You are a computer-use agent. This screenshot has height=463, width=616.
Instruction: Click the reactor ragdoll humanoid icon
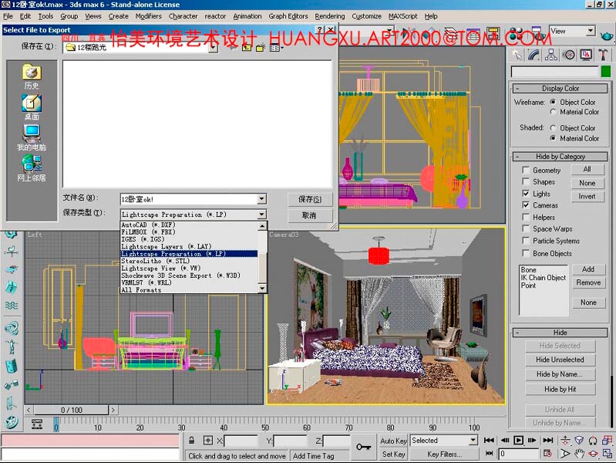(12, 347)
